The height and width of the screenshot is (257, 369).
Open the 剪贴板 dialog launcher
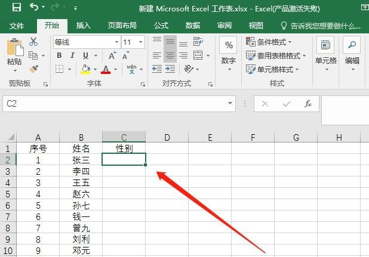45,84
